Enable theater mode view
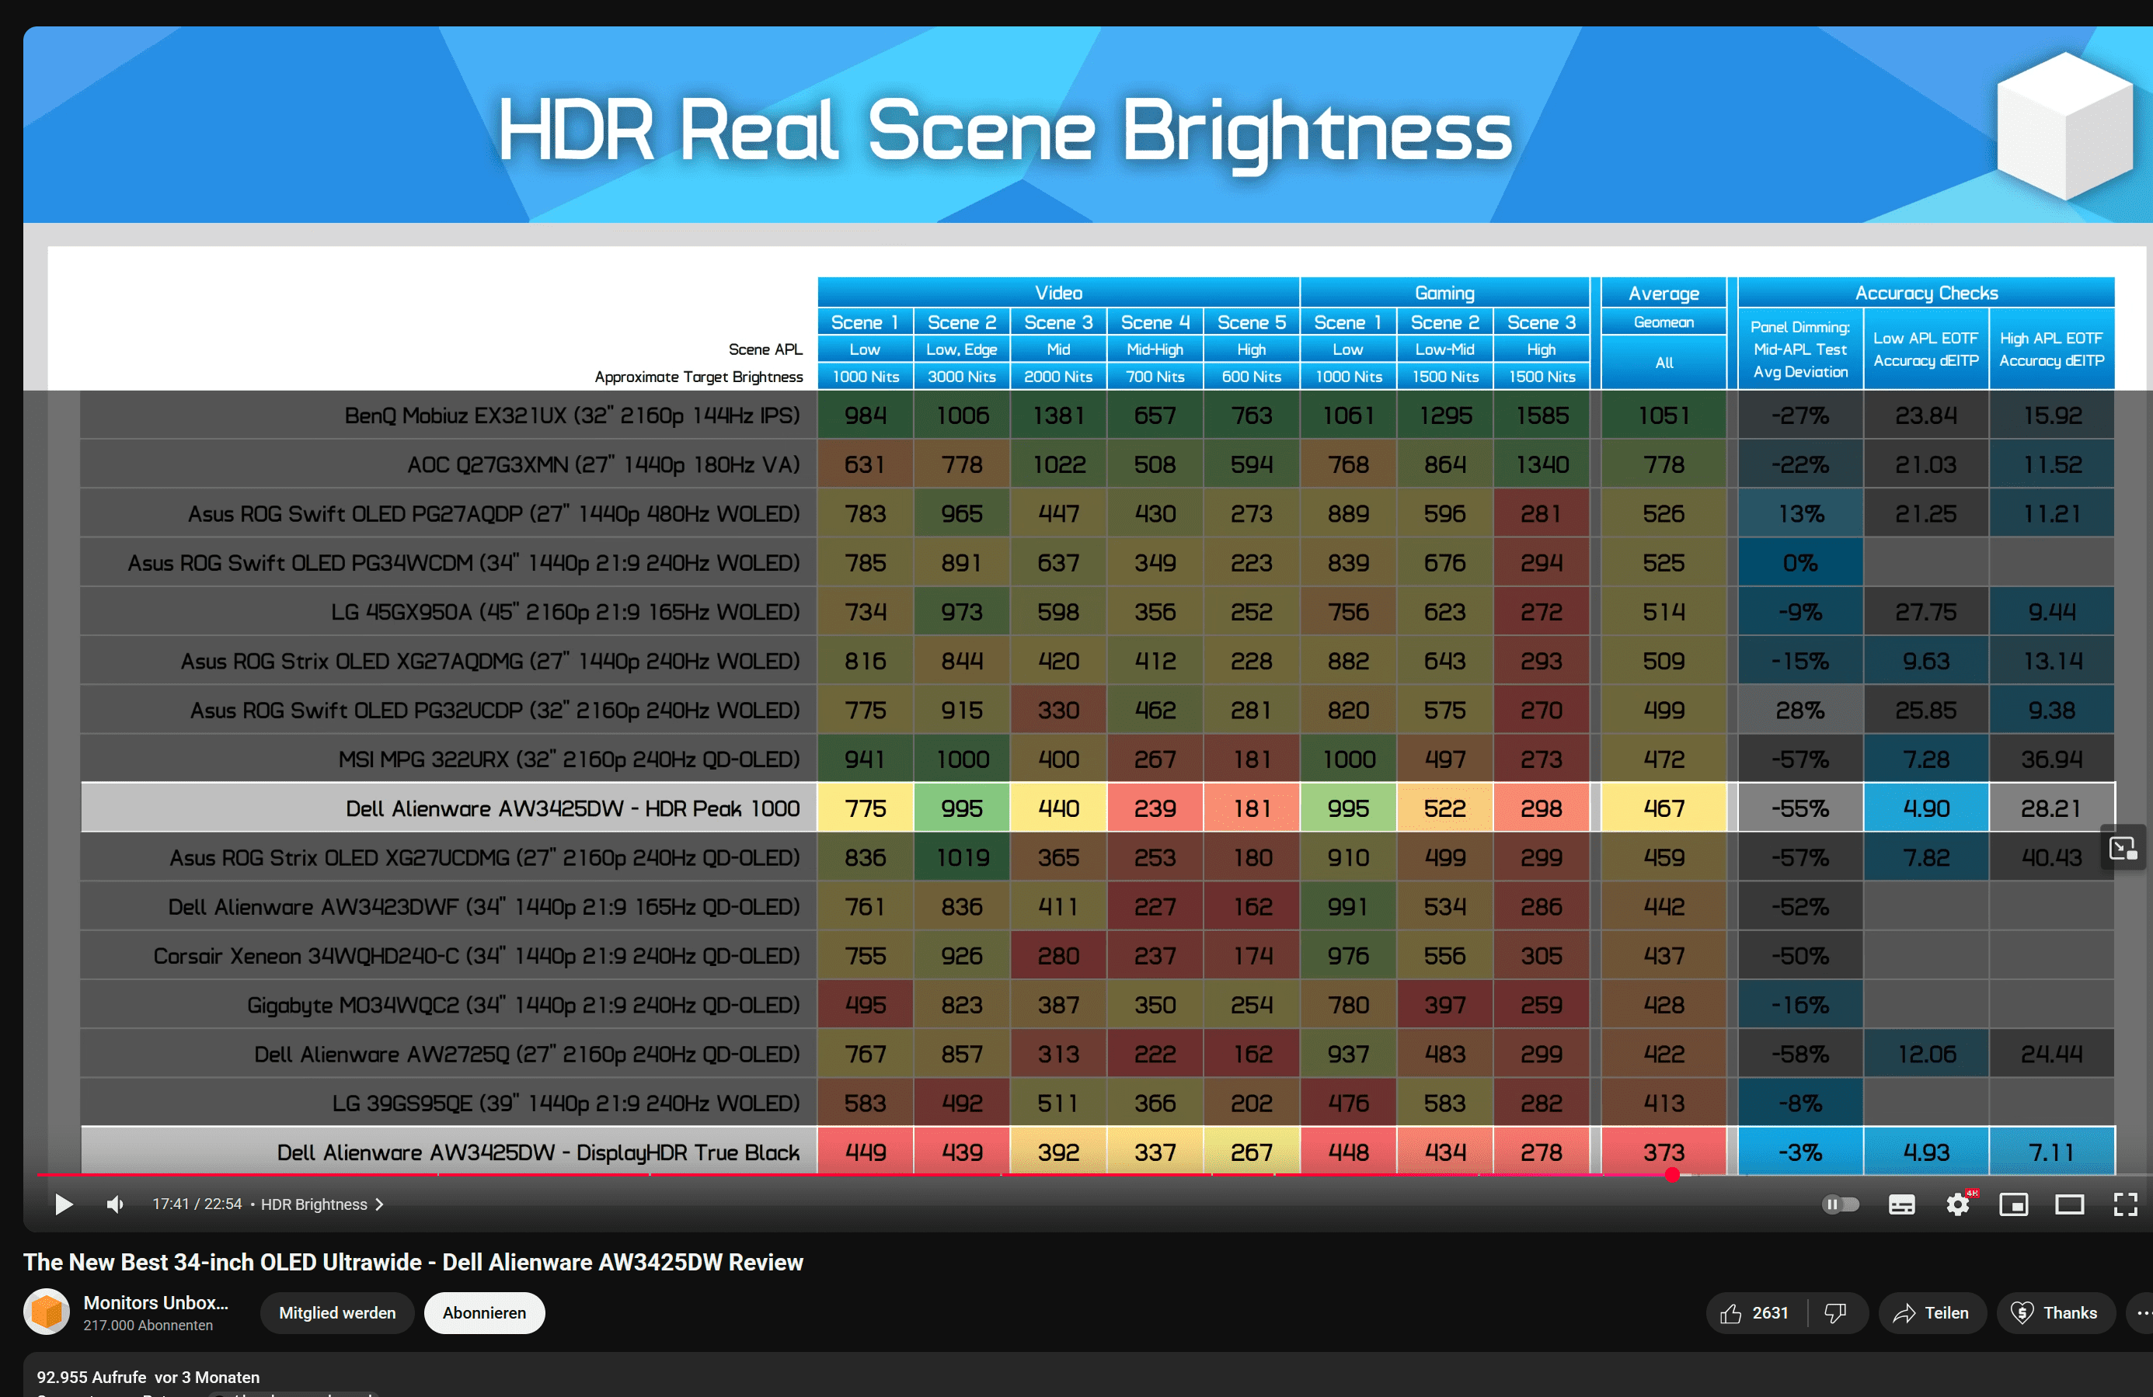The image size is (2153, 1397). (2069, 1204)
